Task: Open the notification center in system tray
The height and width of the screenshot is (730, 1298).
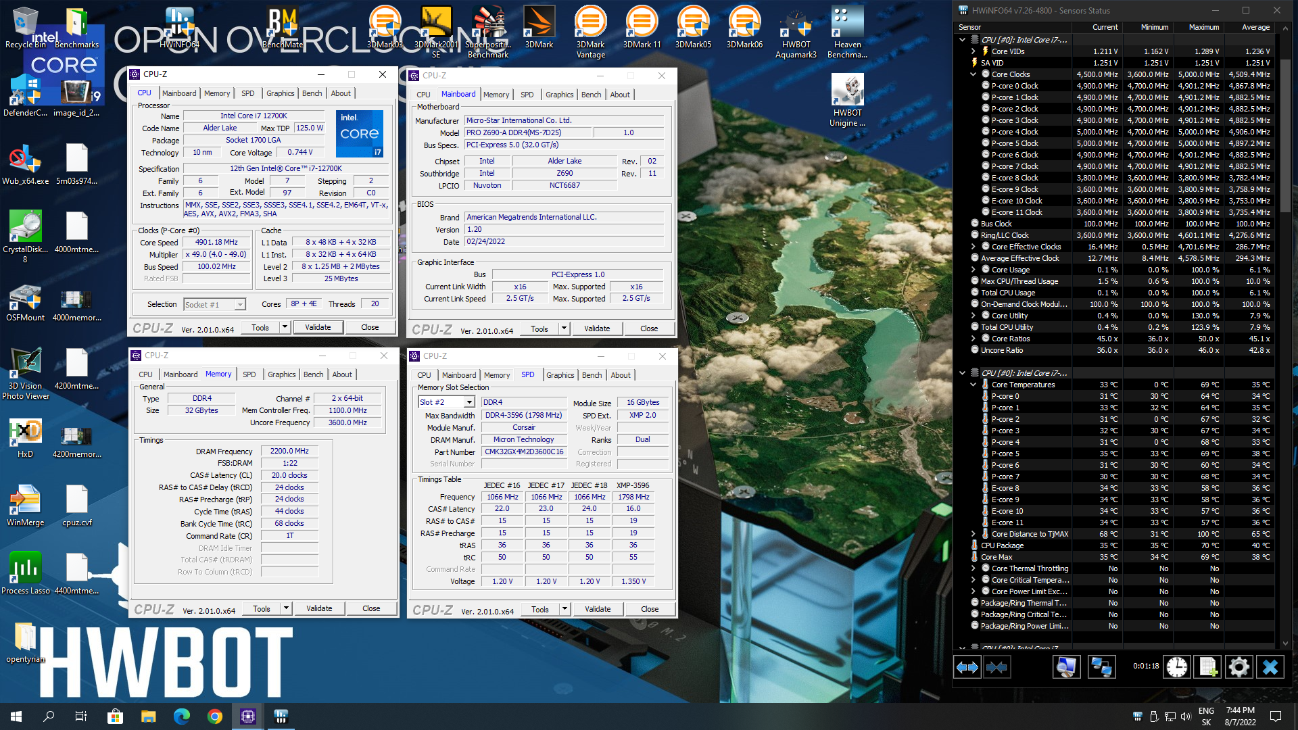Action: (x=1276, y=716)
